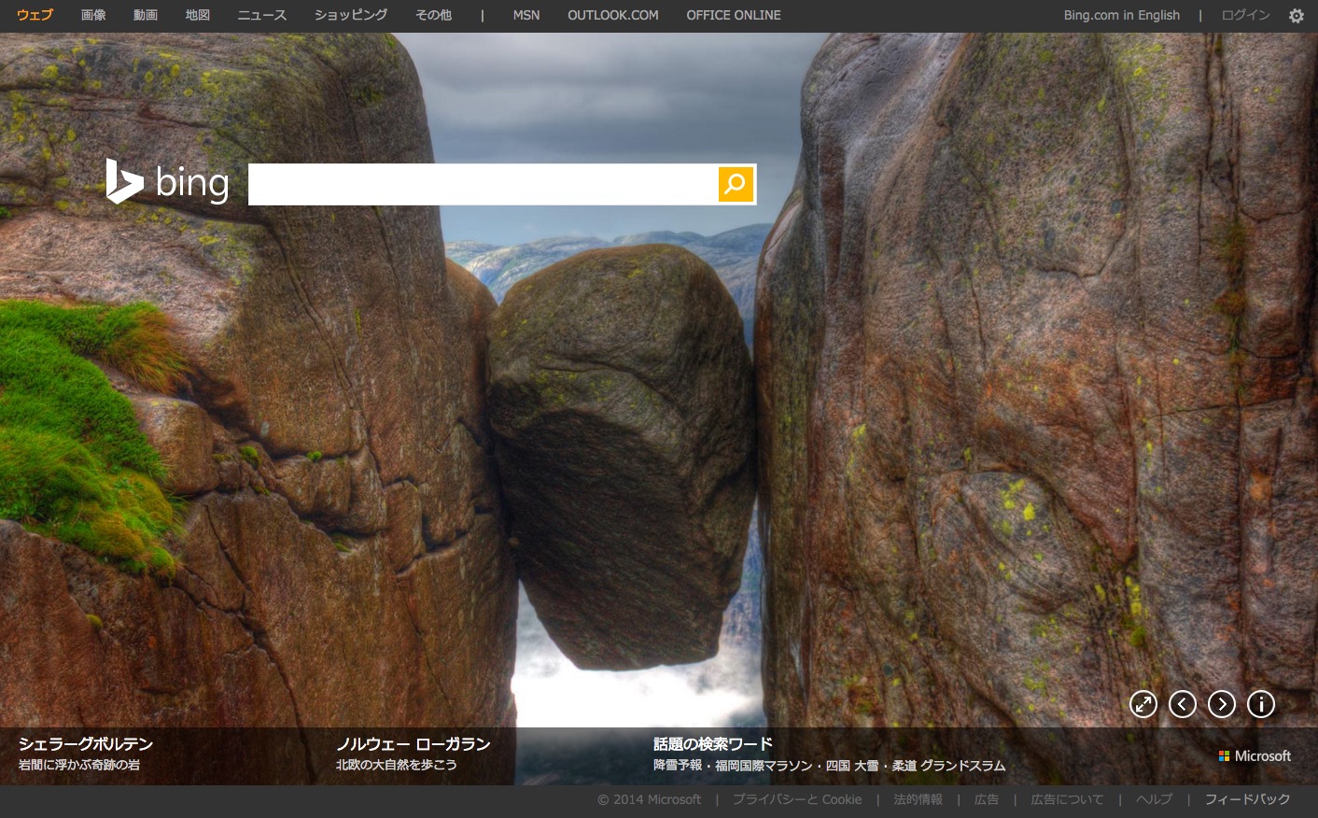Image resolution: width=1318 pixels, height=818 pixels.
Task: Select ニュース in the top navigation
Action: pyautogui.click(x=262, y=15)
